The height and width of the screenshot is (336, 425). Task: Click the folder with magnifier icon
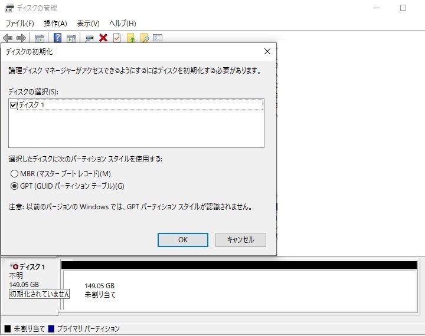click(145, 38)
